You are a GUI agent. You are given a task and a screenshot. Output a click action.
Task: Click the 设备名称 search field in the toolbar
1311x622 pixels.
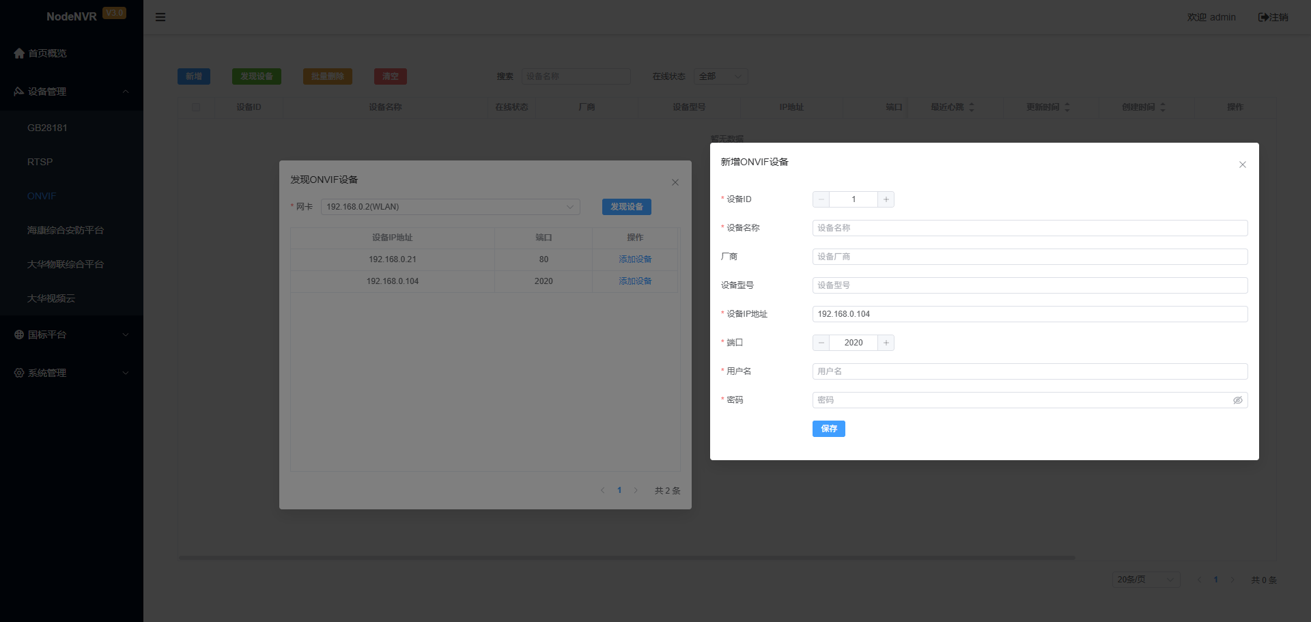576,76
